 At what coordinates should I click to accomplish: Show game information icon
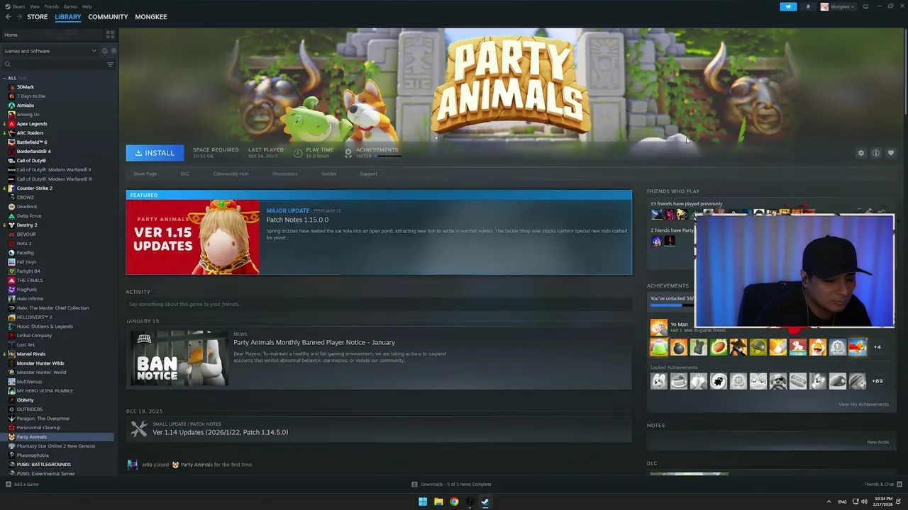(x=876, y=153)
